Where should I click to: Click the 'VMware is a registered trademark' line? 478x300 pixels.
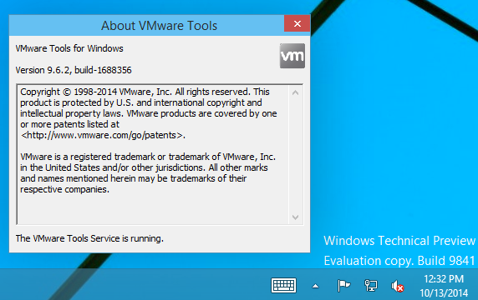click(x=148, y=157)
